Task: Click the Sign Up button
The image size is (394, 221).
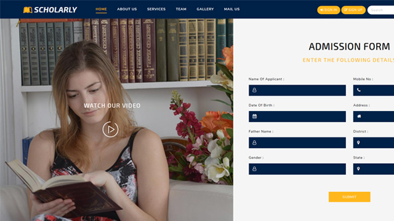Action: [x=353, y=10]
